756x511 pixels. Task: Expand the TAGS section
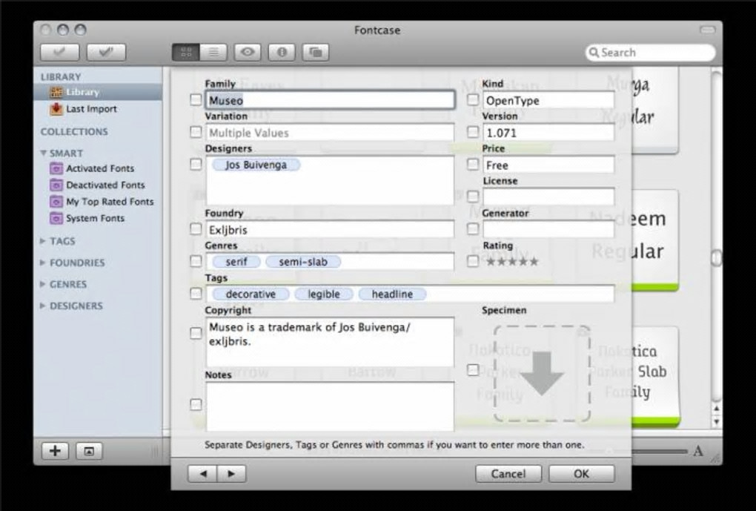[43, 241]
